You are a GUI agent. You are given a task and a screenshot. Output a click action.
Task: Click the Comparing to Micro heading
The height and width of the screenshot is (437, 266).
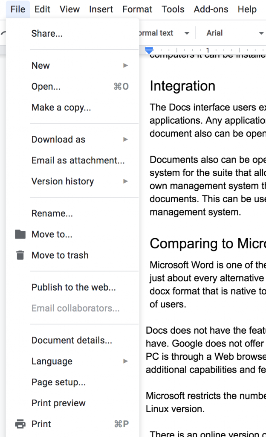pos(208,244)
